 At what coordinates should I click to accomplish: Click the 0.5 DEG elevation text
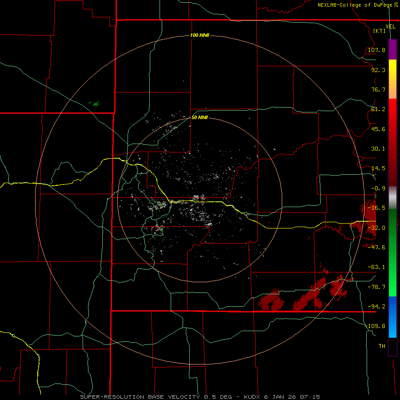[218, 397]
